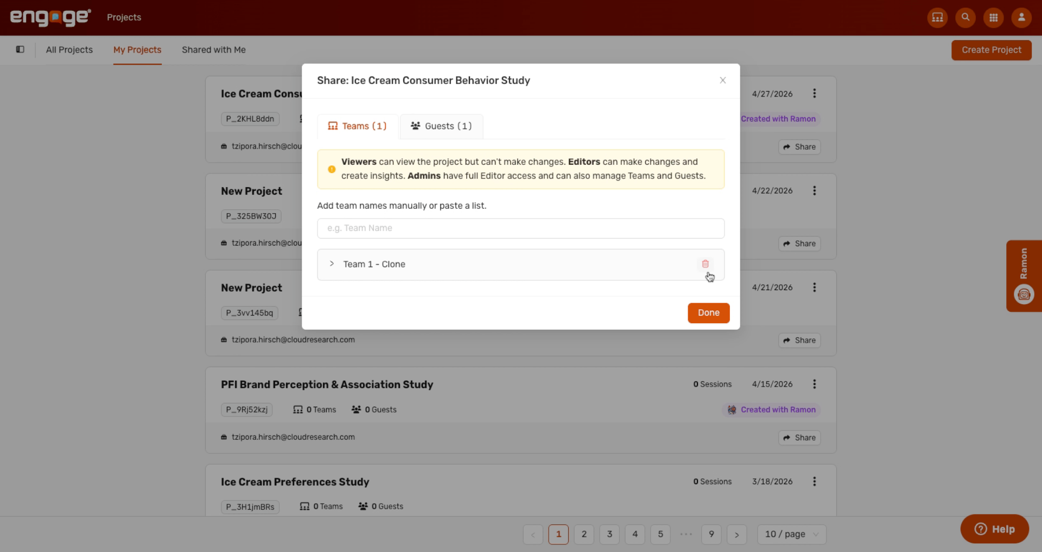The image size is (1042, 552).
Task: Open more options for Ice Cream Preferences Study
Action: pyautogui.click(x=814, y=482)
